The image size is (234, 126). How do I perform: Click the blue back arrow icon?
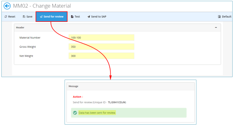(7, 6)
